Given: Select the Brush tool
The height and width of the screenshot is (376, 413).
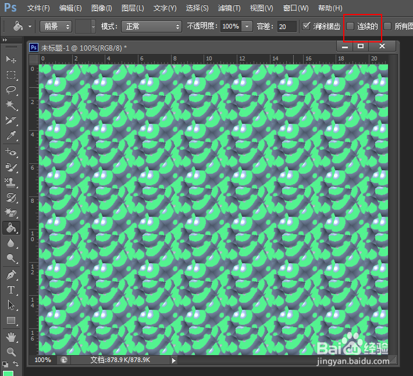Looking at the screenshot, I should pos(11,167).
